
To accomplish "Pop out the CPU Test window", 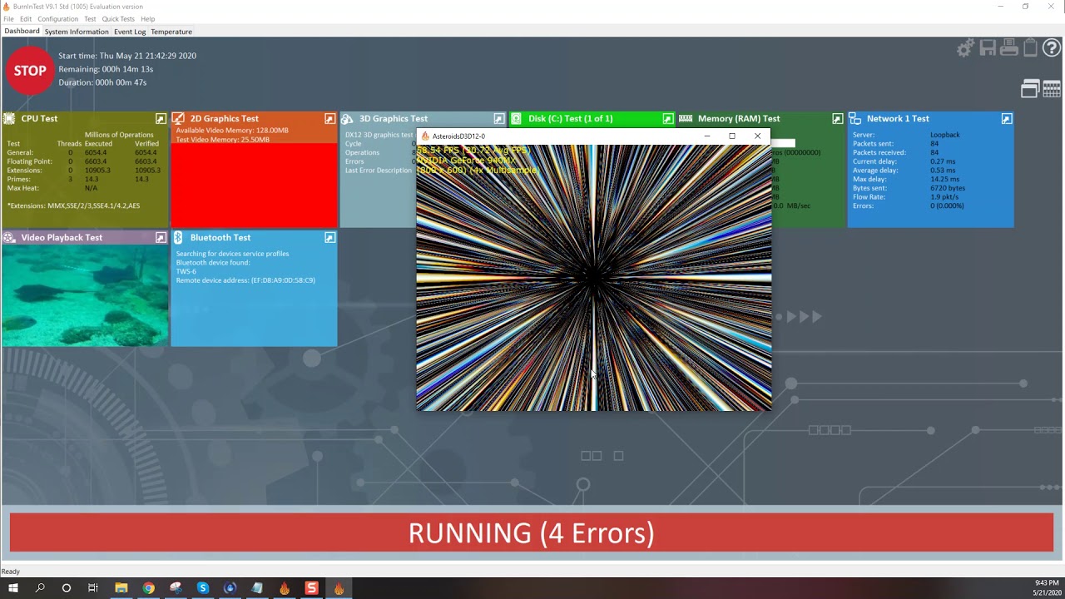I will point(161,119).
